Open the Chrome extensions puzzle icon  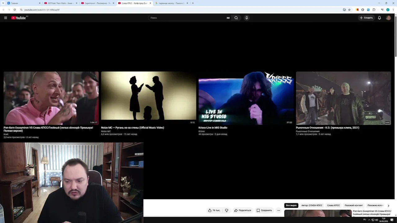[374, 10]
